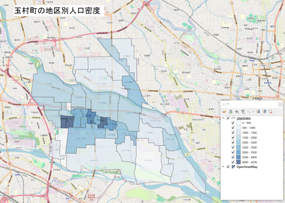The width and height of the screenshot is (285, 203).
Task: Click the filter legend funnel icon
Action: 243,112
